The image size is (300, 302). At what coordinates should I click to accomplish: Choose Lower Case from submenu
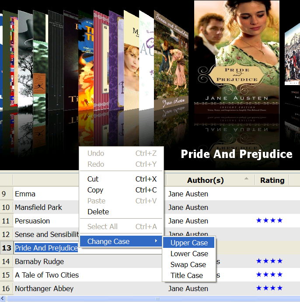pos(189,254)
